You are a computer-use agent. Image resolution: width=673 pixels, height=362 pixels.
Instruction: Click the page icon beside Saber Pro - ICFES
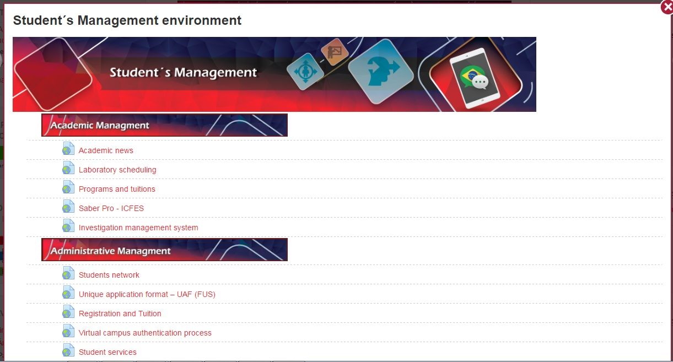point(68,207)
